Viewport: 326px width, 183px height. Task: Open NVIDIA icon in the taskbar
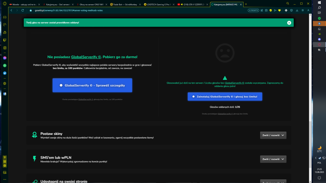[319, 34]
